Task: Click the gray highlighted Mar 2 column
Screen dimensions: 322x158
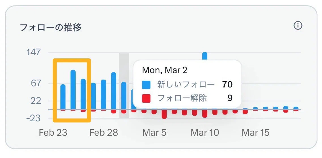Action: [124, 85]
